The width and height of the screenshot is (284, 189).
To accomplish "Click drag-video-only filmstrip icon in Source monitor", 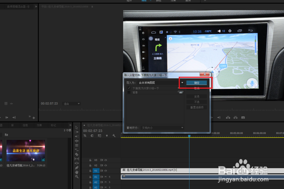I will 6,103.
